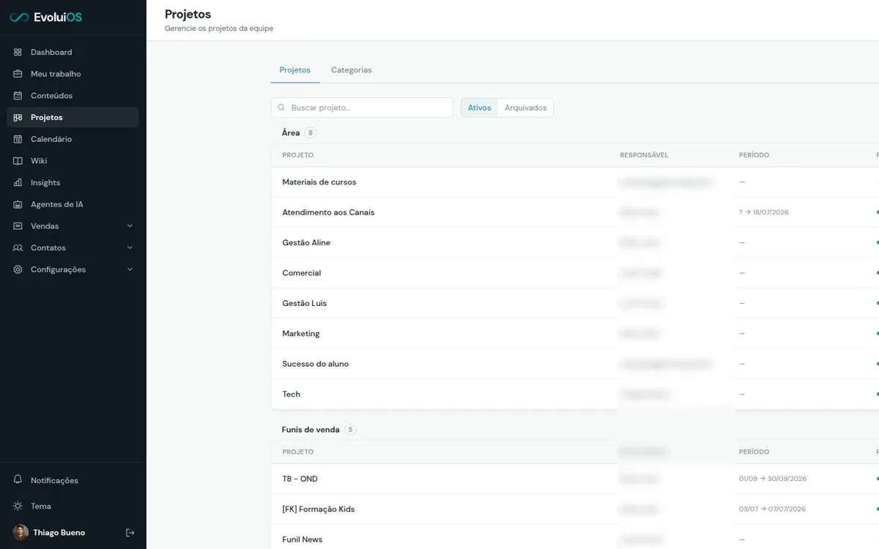Show active projects with Ativos toggle

[479, 108]
